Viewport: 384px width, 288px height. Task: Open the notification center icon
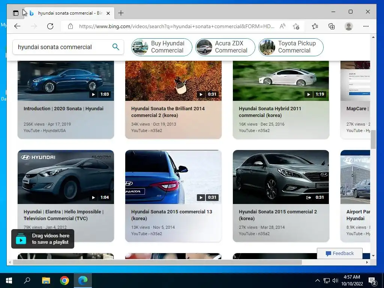[x=372, y=281]
